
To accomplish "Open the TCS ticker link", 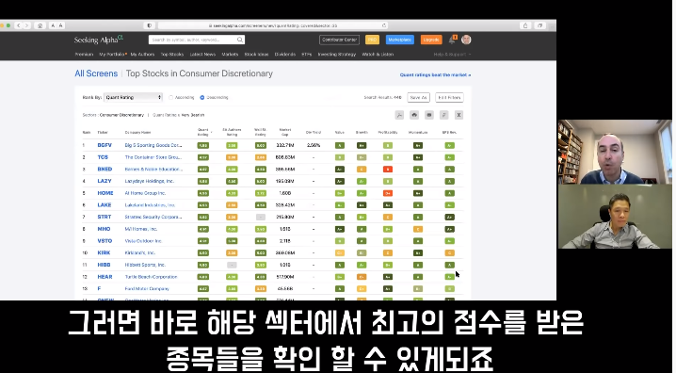I will coord(103,157).
